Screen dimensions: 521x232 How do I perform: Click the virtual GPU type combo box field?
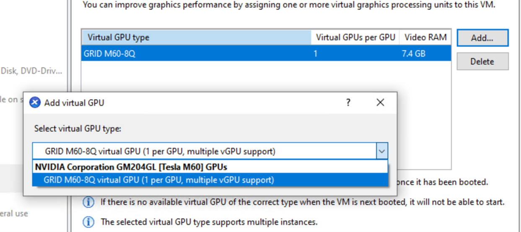tap(210, 151)
